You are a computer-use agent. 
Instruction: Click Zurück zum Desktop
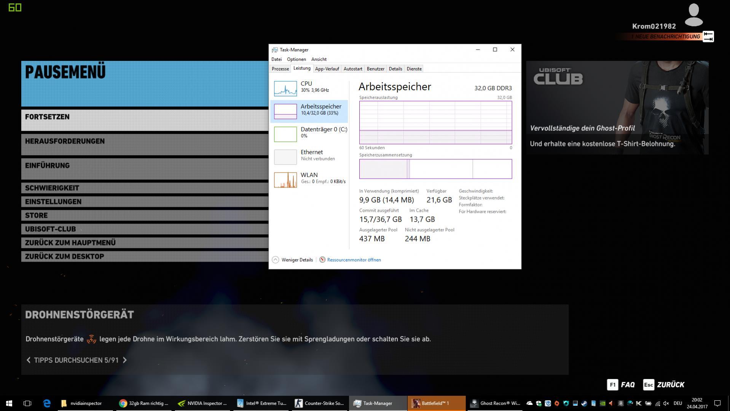tap(145, 256)
